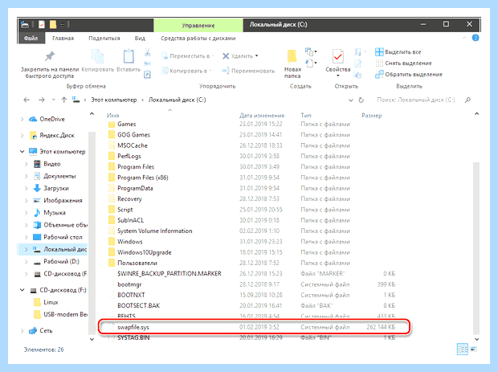Click the Копировать в button
Viewport: 498px width, 372px height.
click(x=186, y=71)
